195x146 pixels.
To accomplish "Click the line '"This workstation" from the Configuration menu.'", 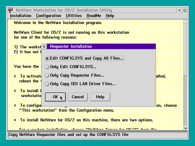I will 67,110.
